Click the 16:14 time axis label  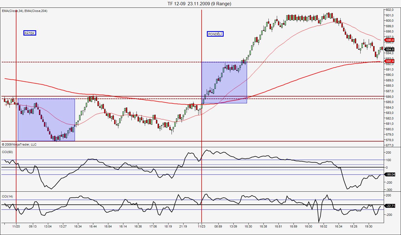[123, 226]
